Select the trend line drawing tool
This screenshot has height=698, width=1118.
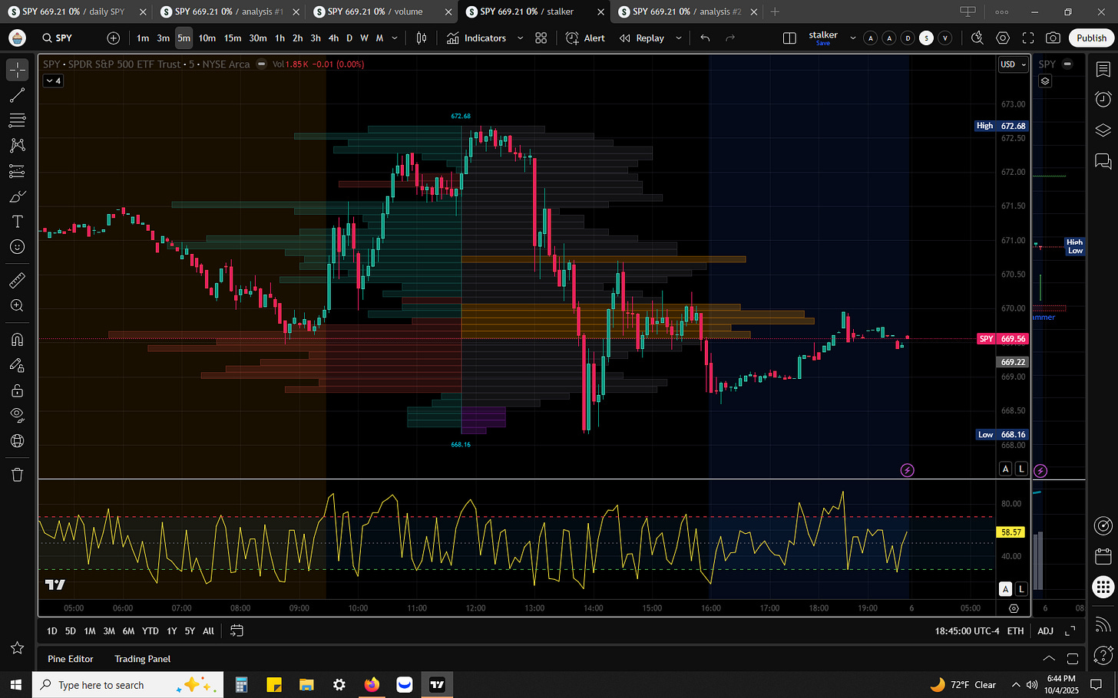[17, 95]
